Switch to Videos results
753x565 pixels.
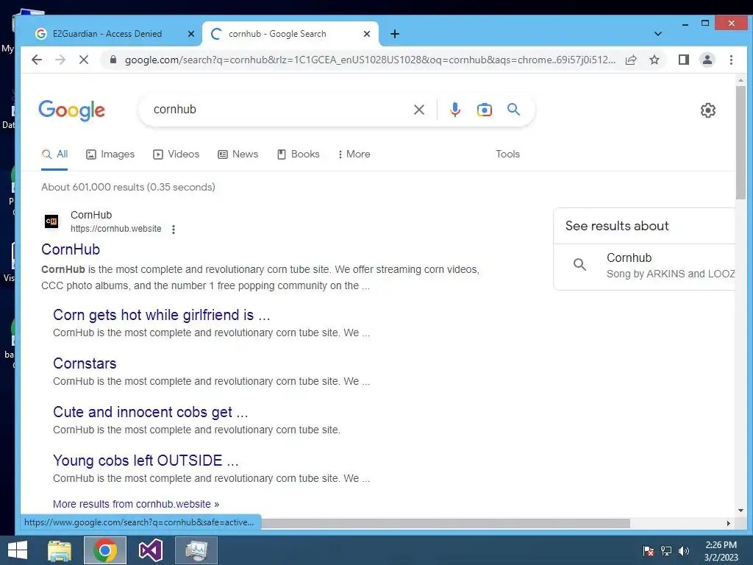pos(176,154)
